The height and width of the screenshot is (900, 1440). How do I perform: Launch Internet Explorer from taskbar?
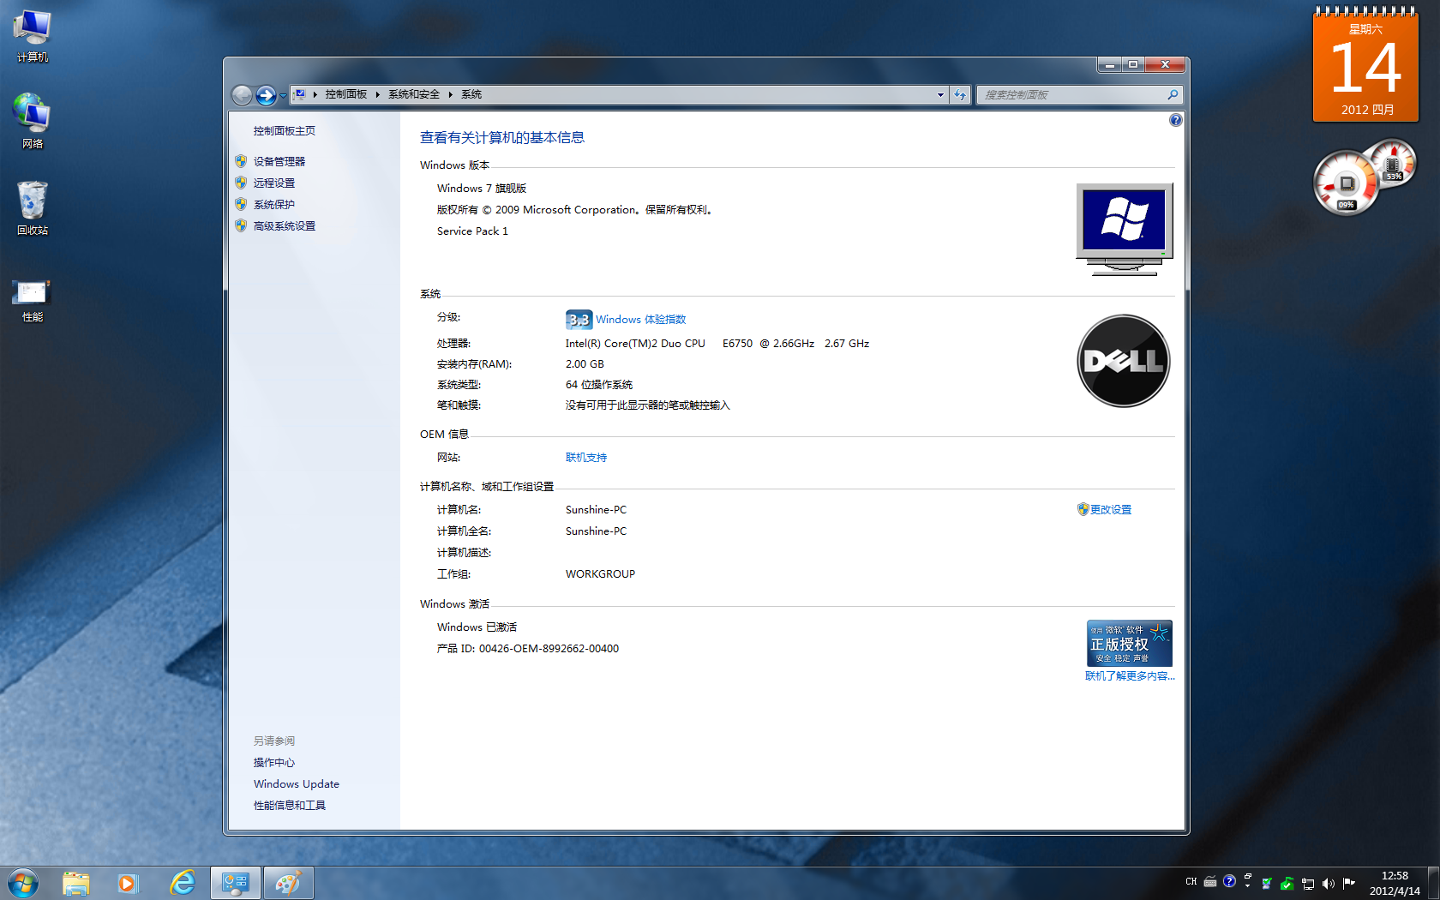tap(183, 883)
